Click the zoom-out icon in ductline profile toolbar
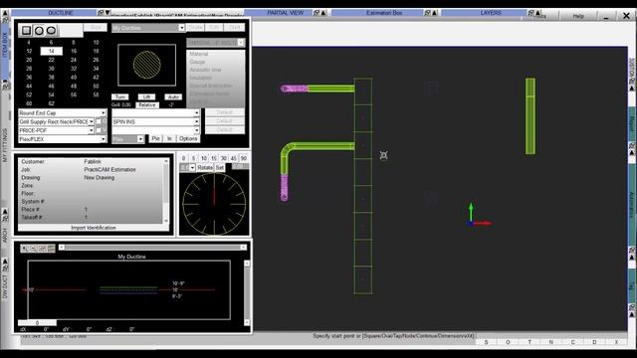 pos(33,249)
